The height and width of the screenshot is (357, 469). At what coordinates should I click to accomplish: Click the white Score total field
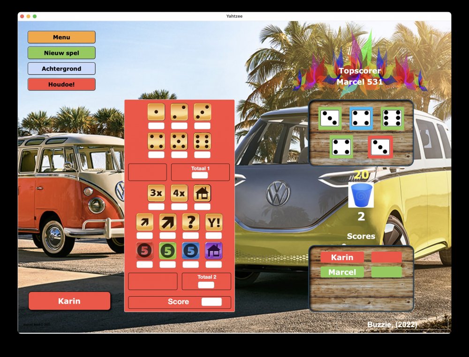click(211, 302)
